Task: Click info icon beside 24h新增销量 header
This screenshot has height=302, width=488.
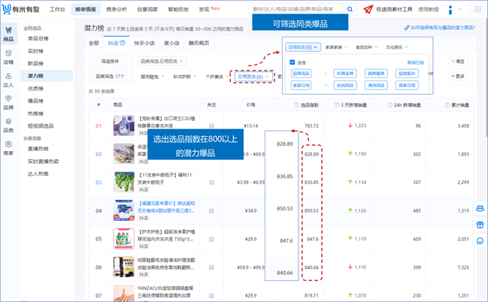Action: [389, 105]
